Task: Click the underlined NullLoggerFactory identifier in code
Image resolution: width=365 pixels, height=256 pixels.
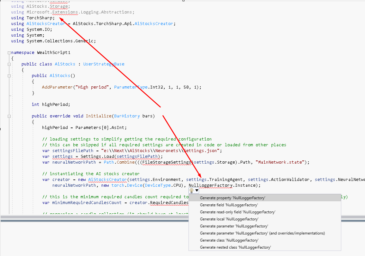Action: (210, 185)
